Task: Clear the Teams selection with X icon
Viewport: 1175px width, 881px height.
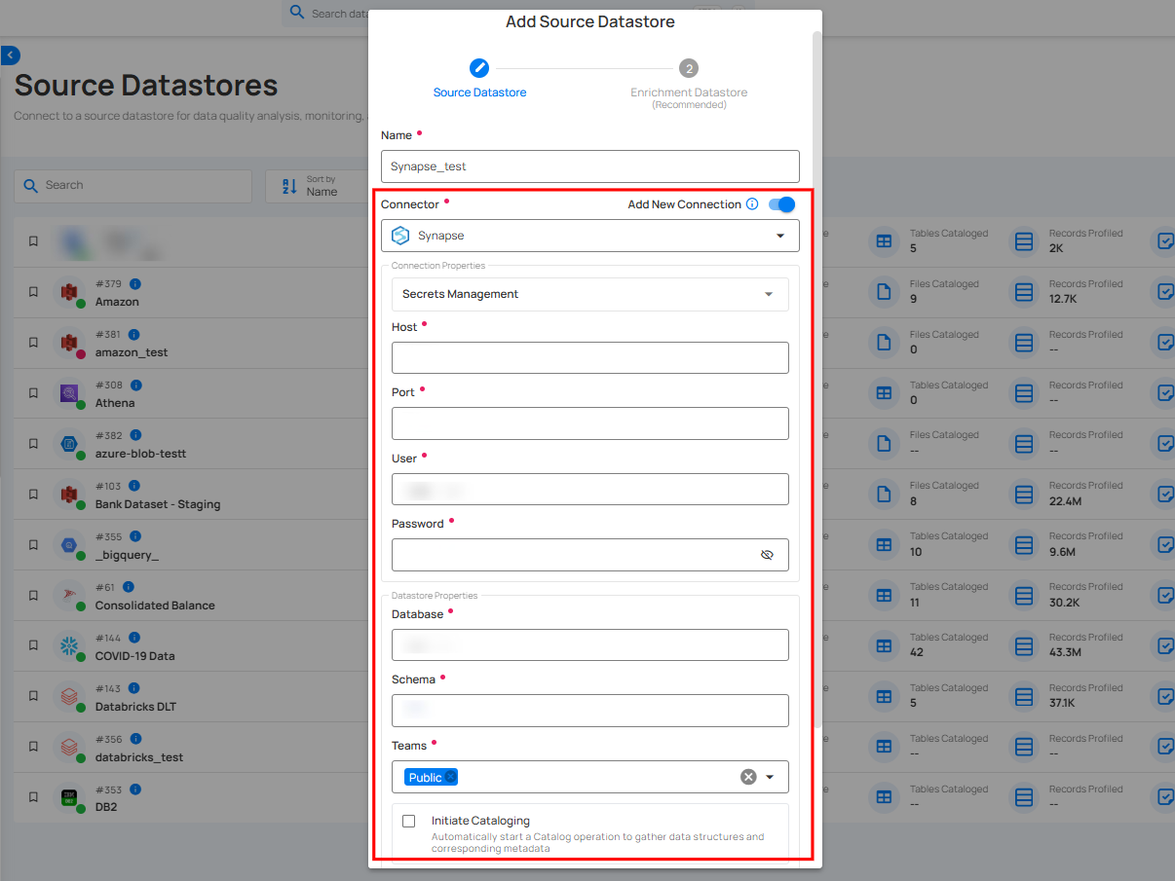Action: point(748,777)
